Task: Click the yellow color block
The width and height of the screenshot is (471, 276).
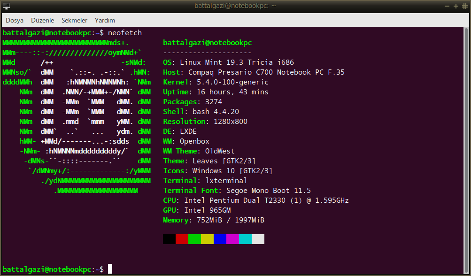Action: point(207,239)
